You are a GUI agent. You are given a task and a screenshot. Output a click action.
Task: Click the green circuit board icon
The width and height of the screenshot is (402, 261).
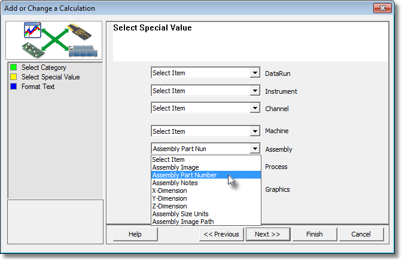33,50
